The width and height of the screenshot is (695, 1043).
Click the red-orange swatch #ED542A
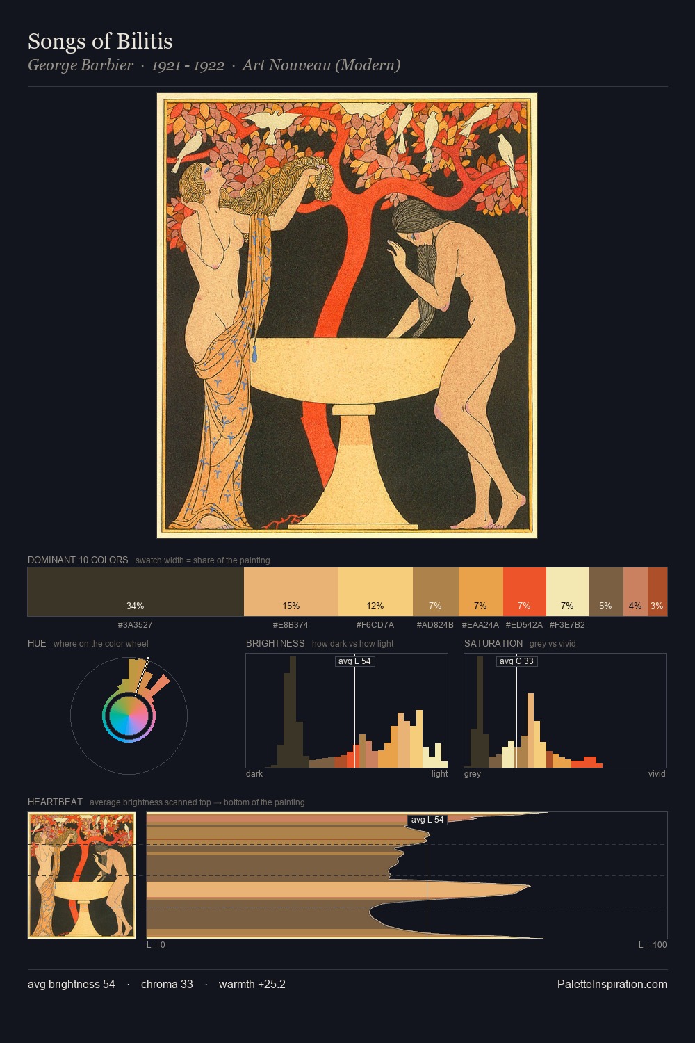pos(524,592)
